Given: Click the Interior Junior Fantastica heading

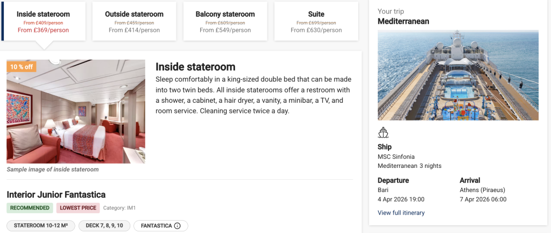Looking at the screenshot, I should [56, 195].
